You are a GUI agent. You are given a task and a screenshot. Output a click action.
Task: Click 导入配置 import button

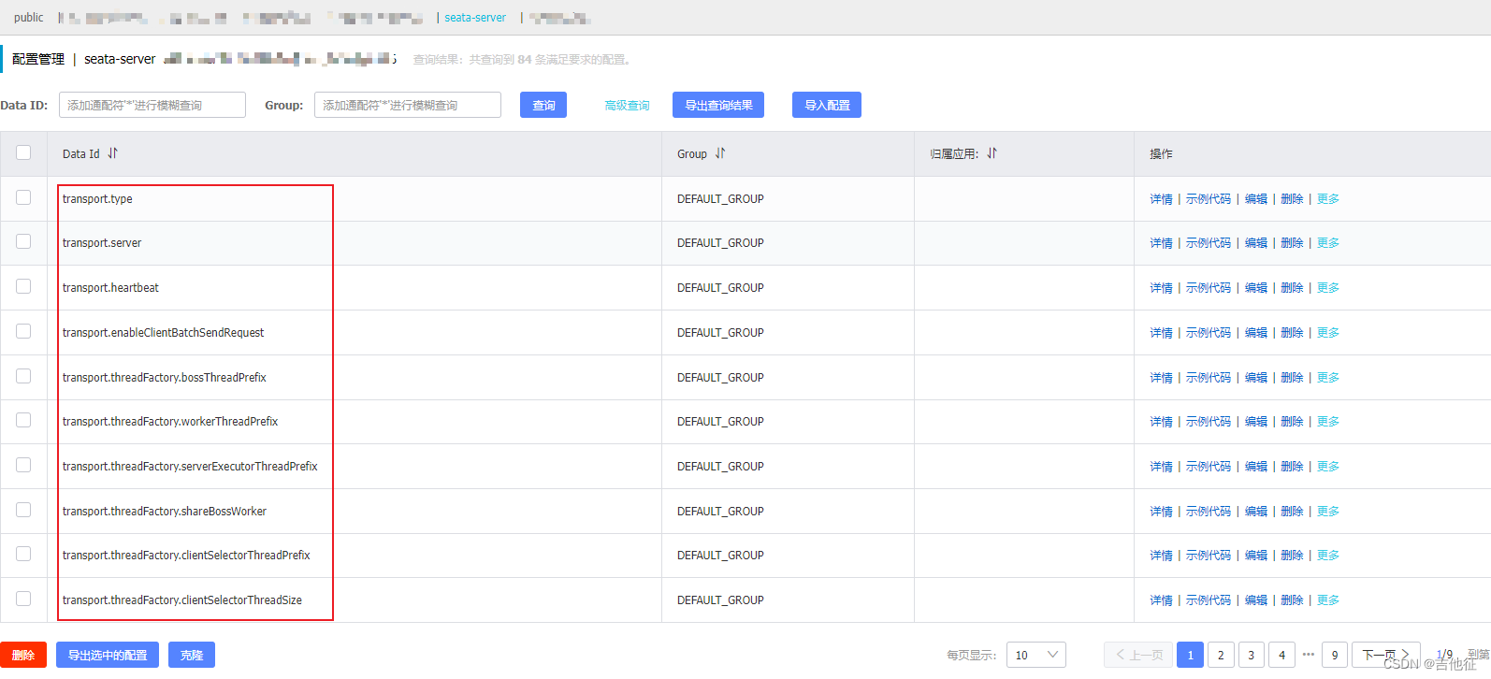coord(827,105)
